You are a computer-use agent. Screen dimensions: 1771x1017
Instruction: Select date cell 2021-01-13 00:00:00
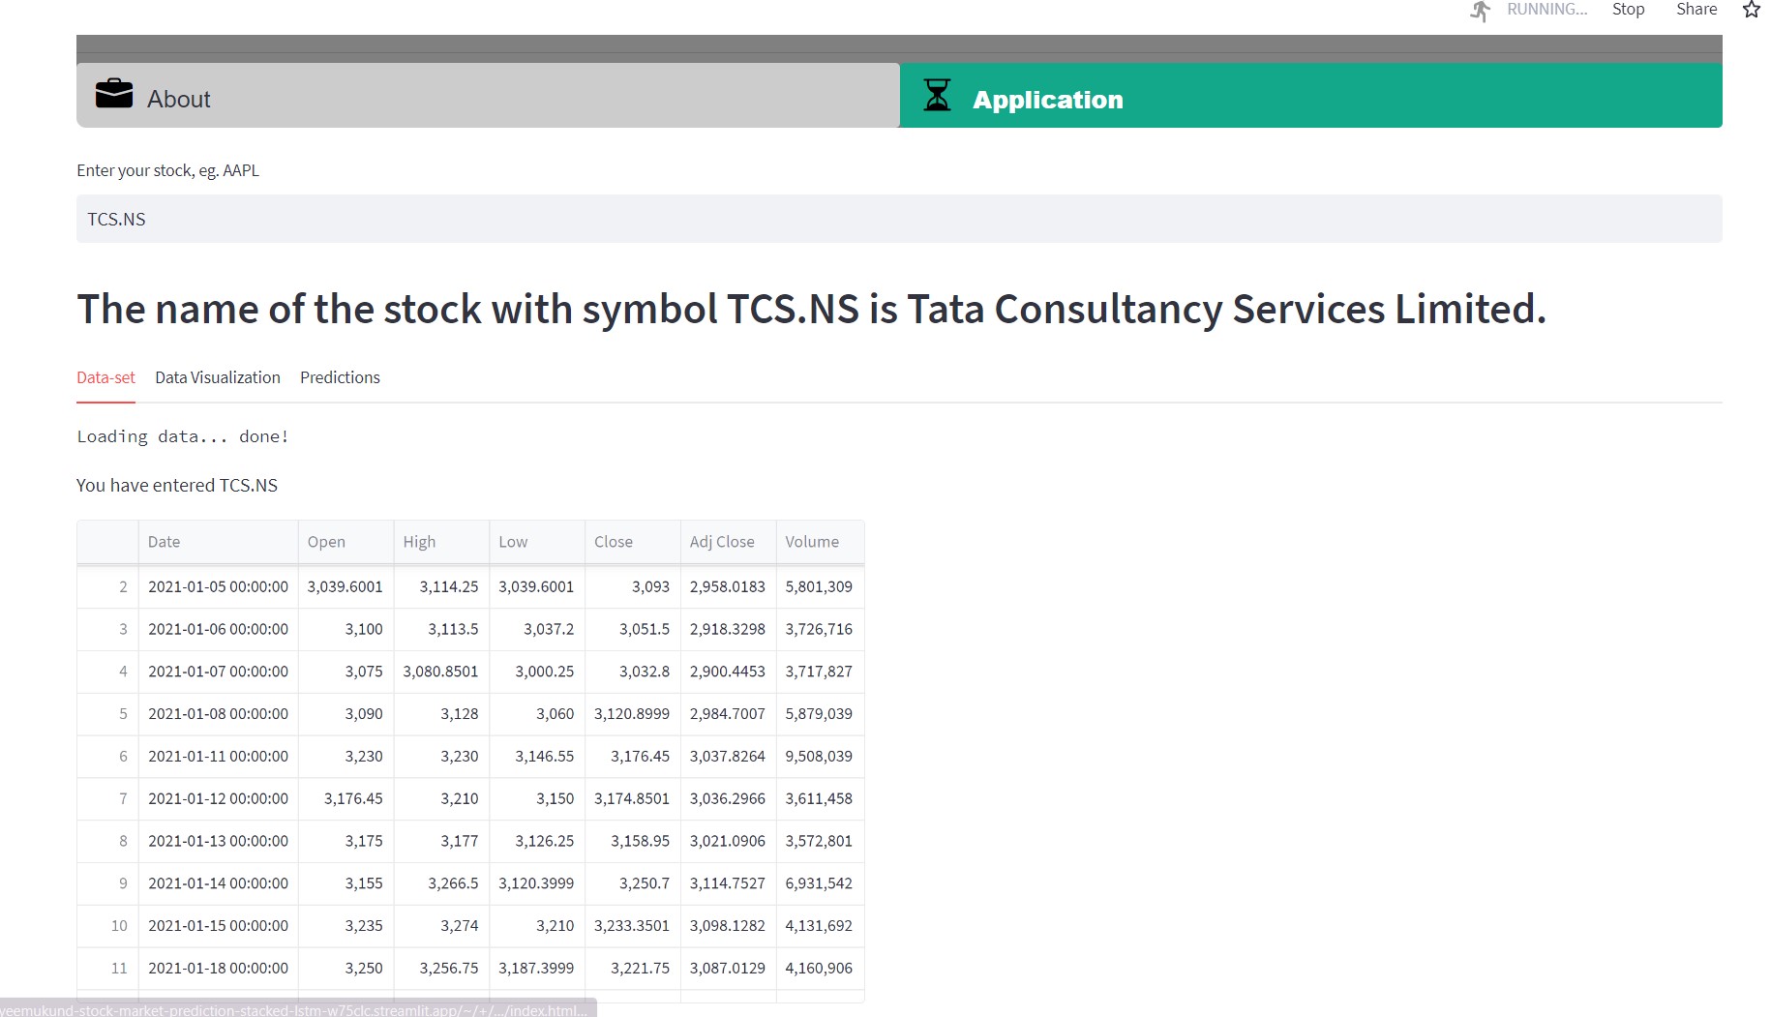(219, 841)
